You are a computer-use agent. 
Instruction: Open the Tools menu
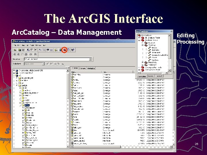click(32, 45)
